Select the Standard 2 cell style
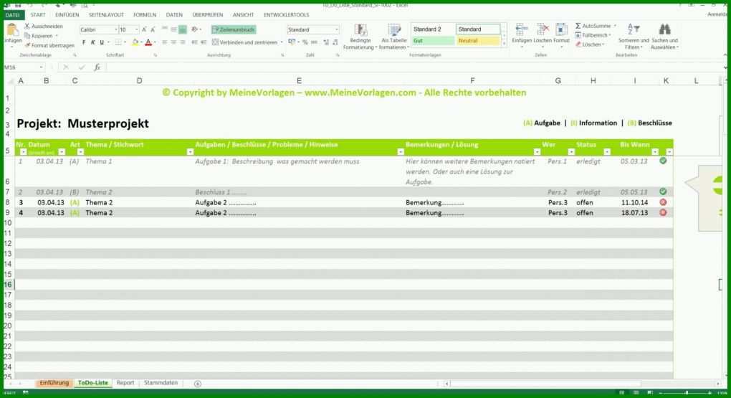731x398 pixels. click(x=433, y=29)
